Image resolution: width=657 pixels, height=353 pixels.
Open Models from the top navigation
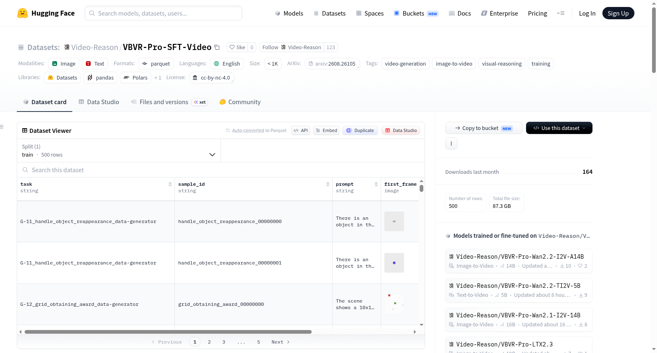point(289,13)
